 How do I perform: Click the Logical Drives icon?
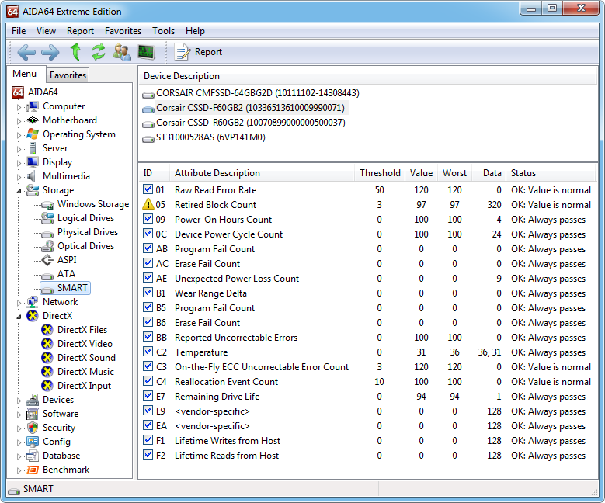(x=47, y=218)
